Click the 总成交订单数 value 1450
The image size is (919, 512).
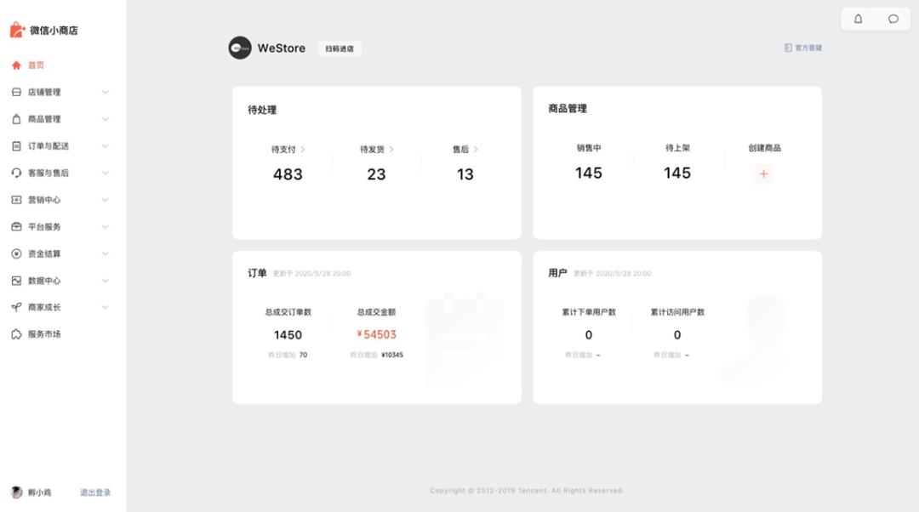point(288,335)
